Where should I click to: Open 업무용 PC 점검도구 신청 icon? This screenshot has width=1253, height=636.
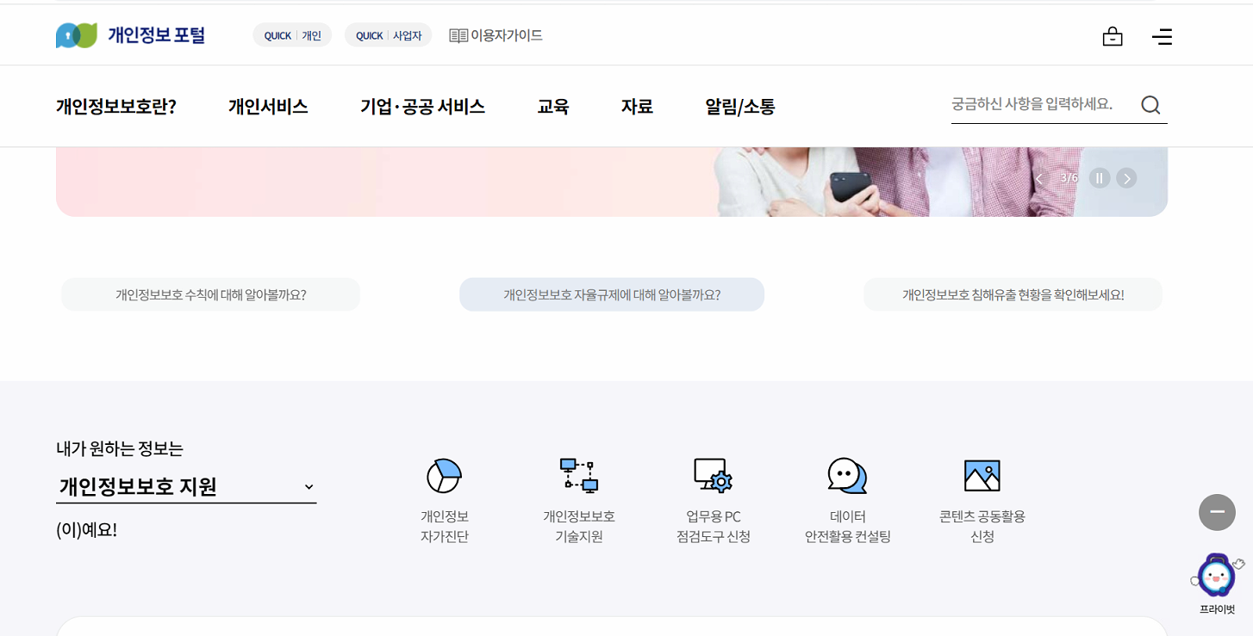coord(714,476)
